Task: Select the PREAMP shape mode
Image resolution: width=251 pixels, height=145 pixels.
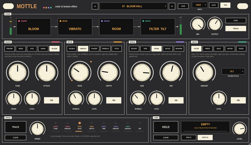Action: tap(9, 49)
